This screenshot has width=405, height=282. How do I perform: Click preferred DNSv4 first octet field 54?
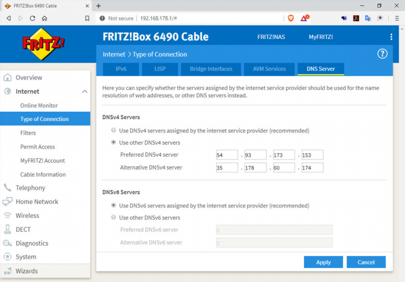click(x=227, y=155)
